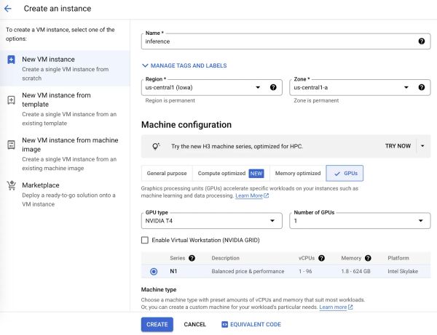437x335 pixels.
Task: Select the N1 series radio button
Action: (x=154, y=271)
